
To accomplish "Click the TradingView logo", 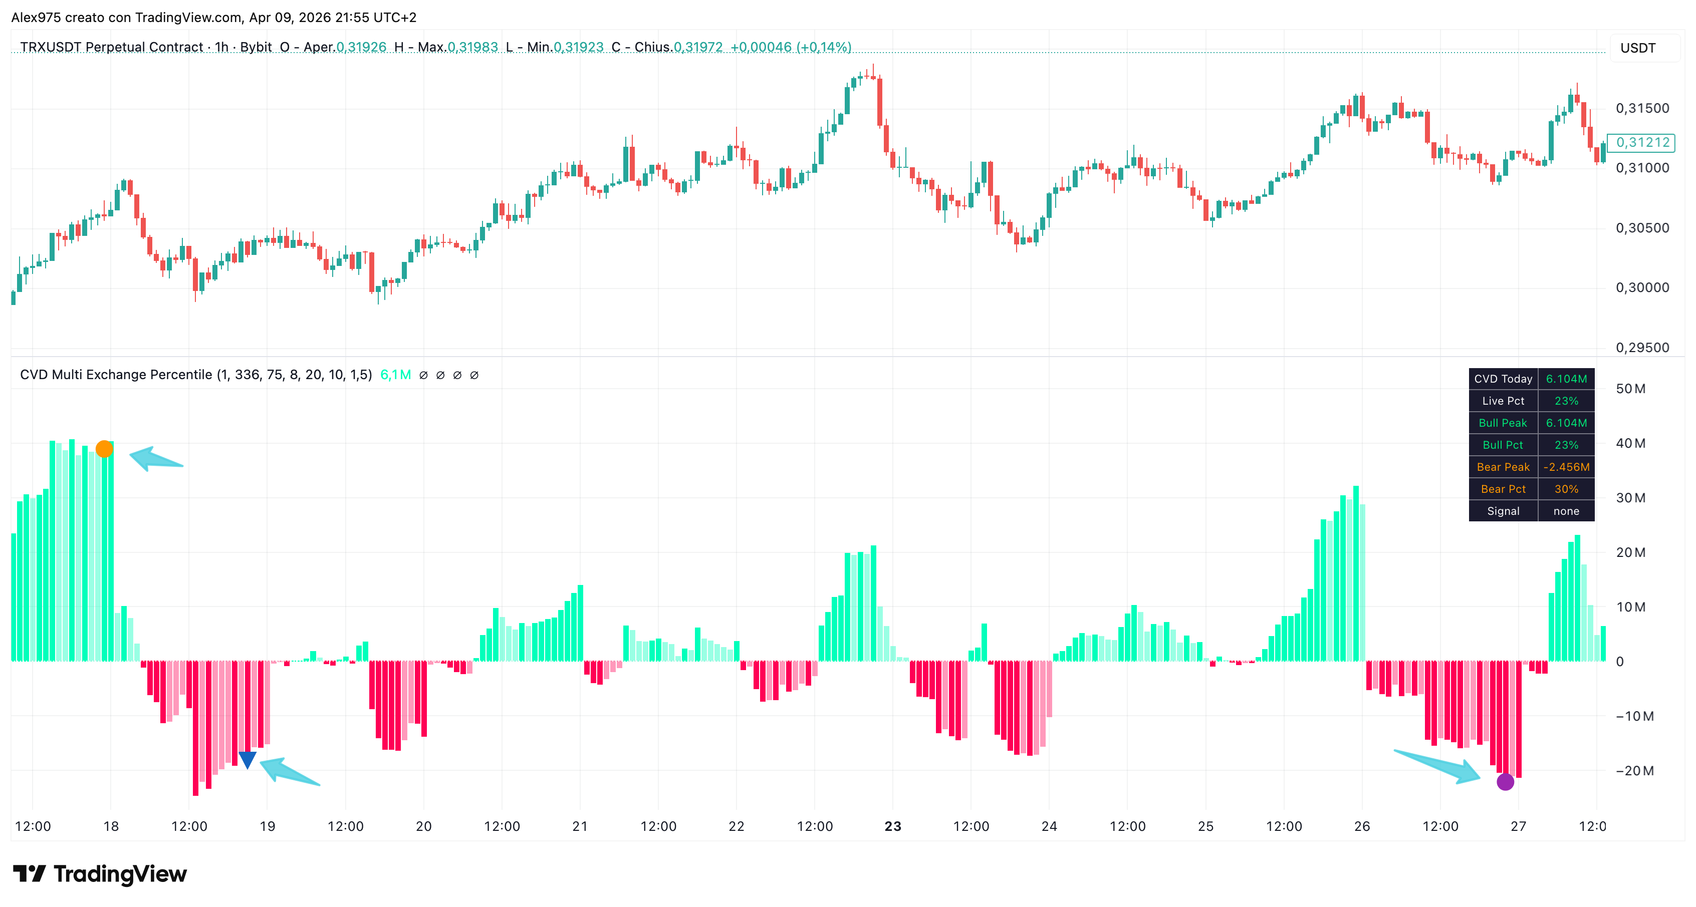I will (x=100, y=874).
